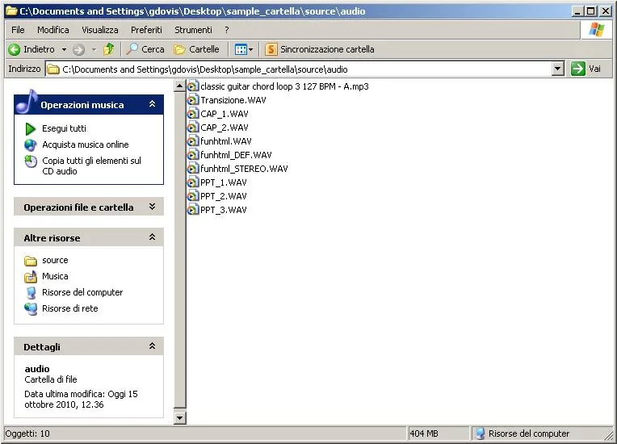Click the Esegui tutti link
The width and height of the screenshot is (617, 444).
coord(64,128)
